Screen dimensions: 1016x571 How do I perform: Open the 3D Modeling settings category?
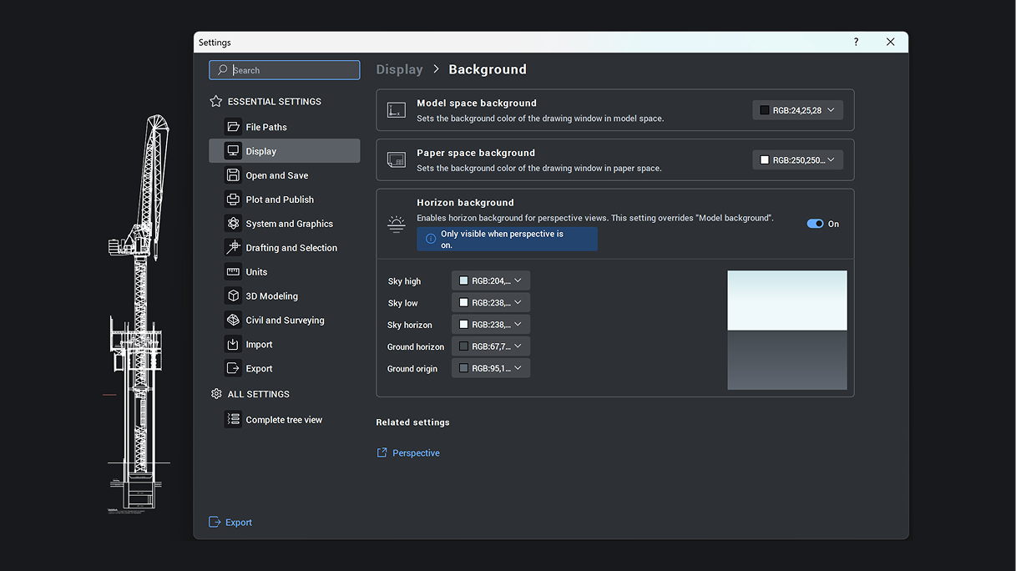pos(285,296)
